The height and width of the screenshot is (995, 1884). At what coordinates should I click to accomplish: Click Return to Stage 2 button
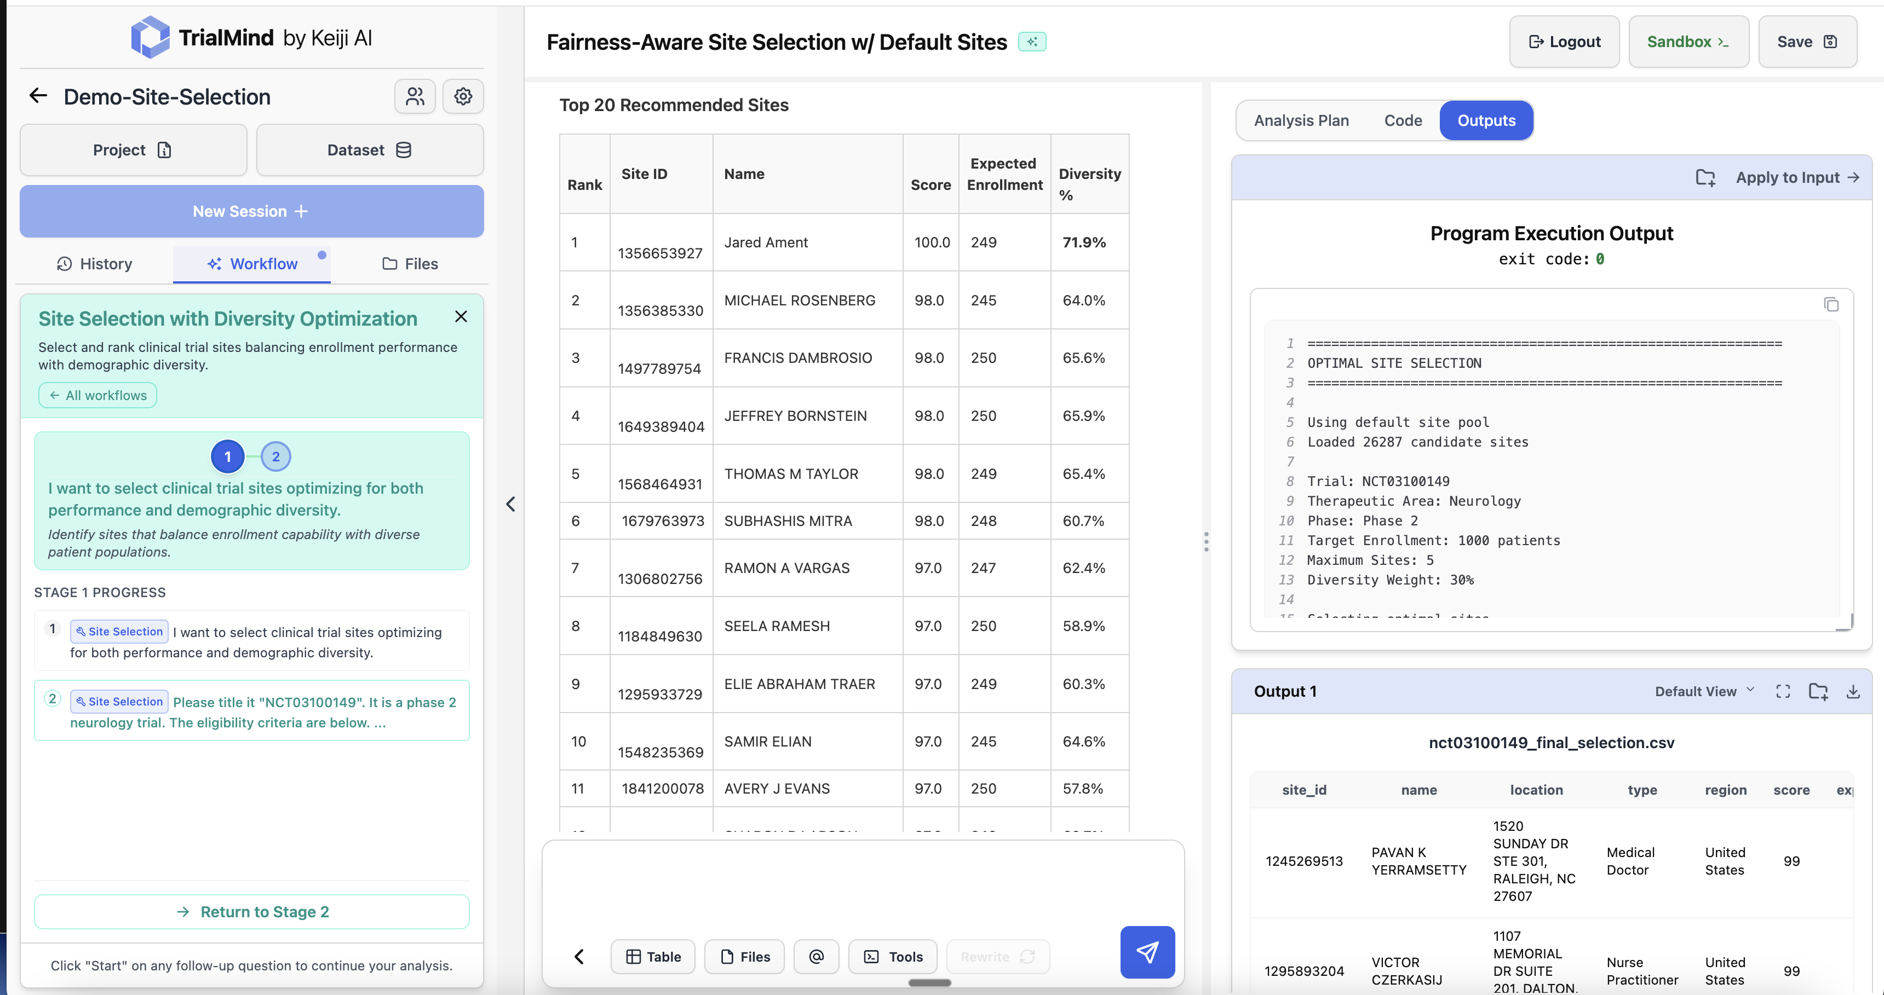[x=251, y=912]
